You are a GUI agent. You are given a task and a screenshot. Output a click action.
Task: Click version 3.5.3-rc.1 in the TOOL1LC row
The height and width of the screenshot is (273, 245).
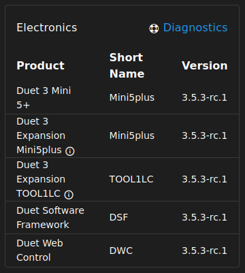point(204,179)
